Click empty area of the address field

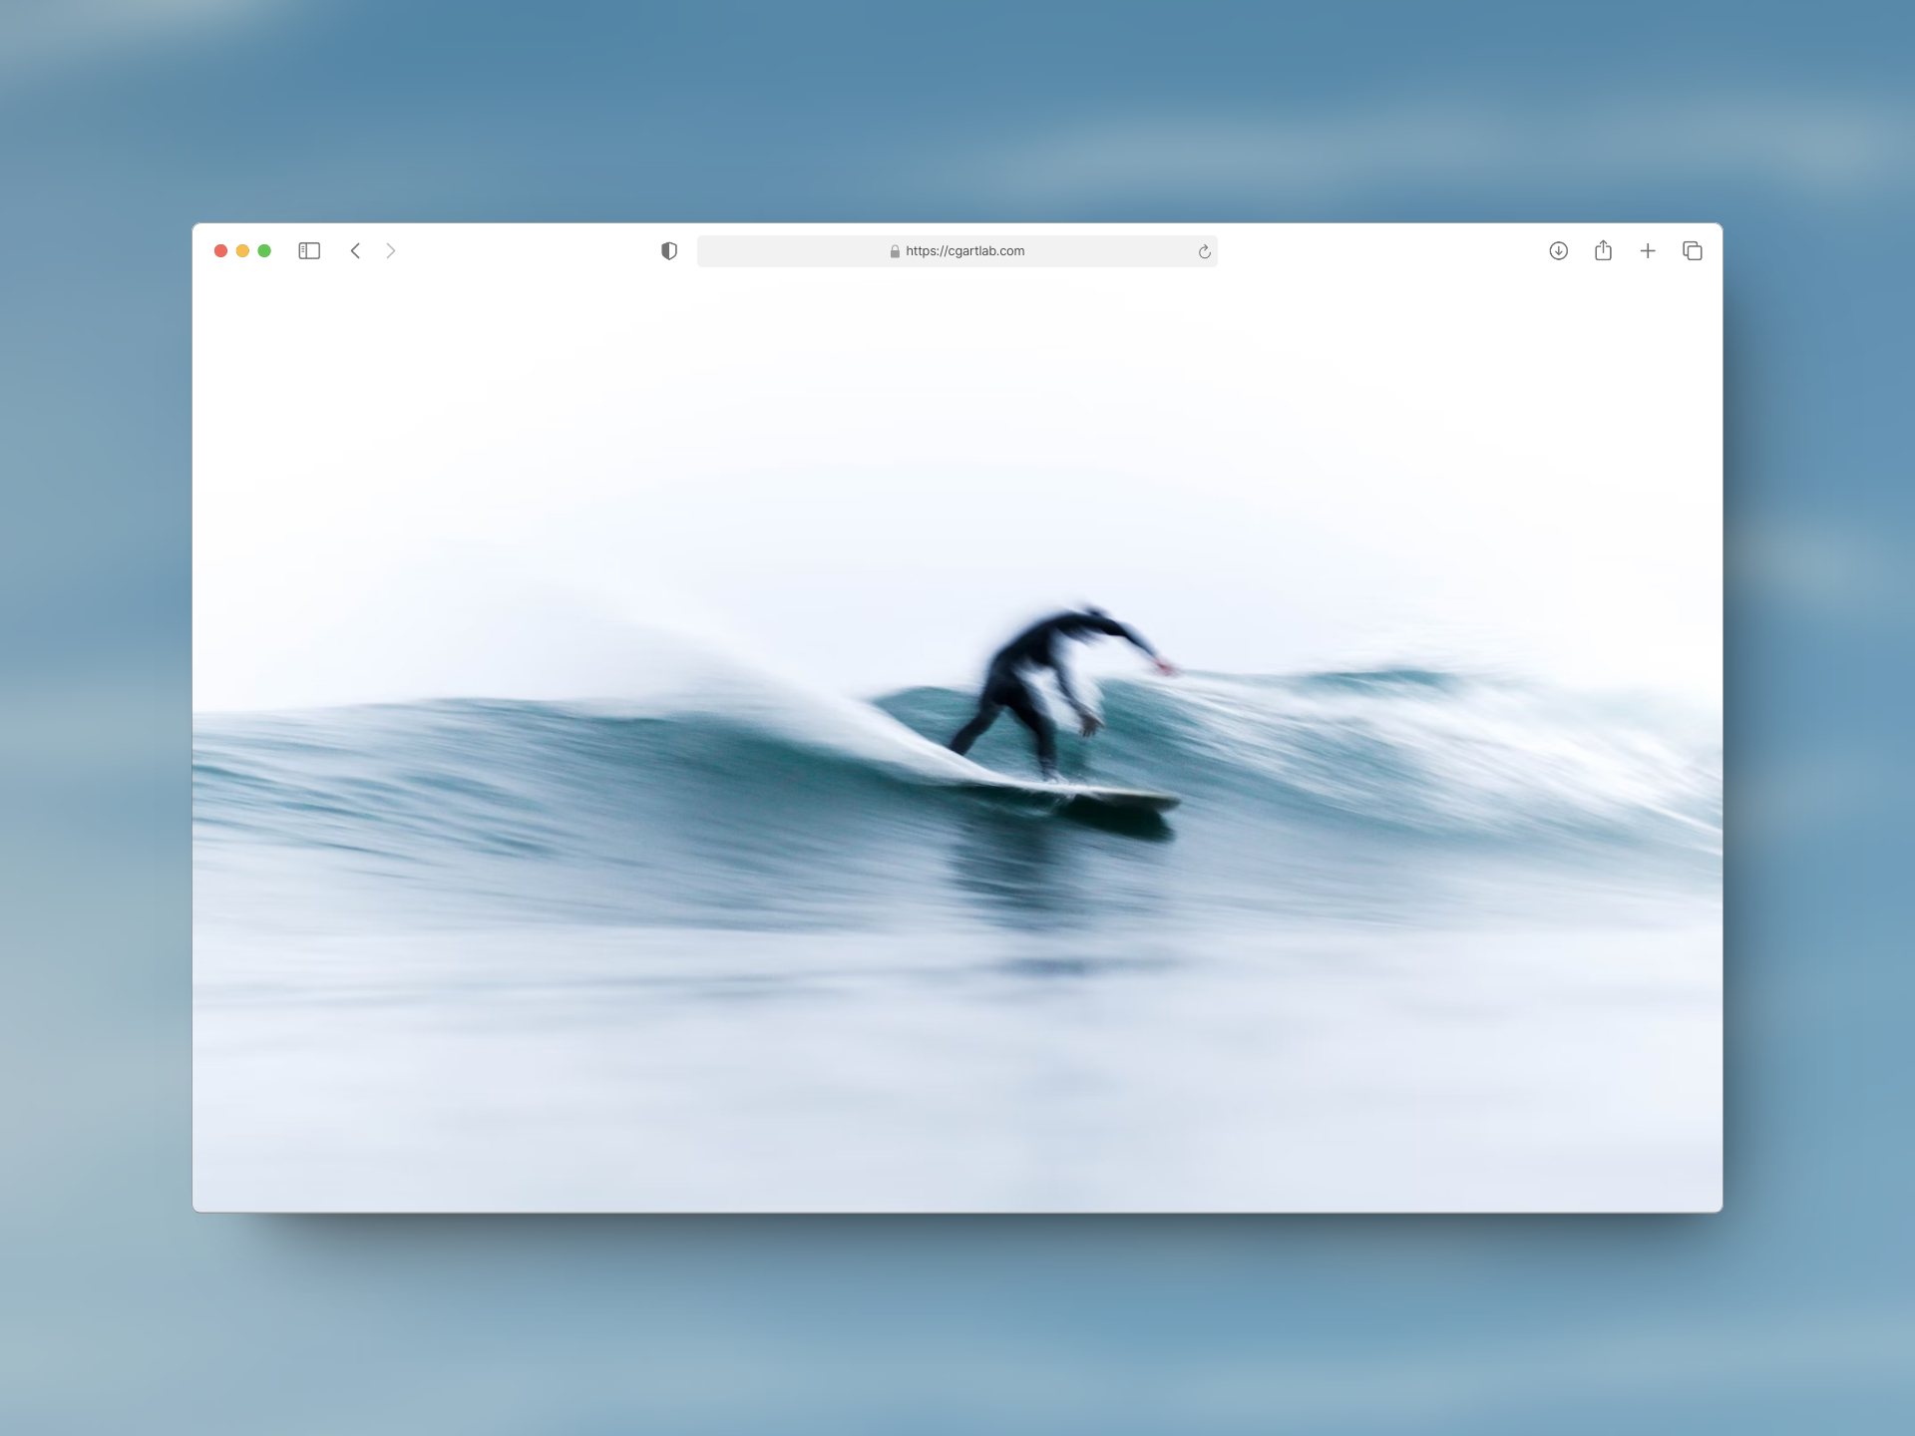coord(778,251)
